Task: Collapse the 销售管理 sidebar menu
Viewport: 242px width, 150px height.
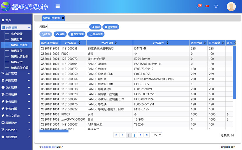Action: click(16, 28)
